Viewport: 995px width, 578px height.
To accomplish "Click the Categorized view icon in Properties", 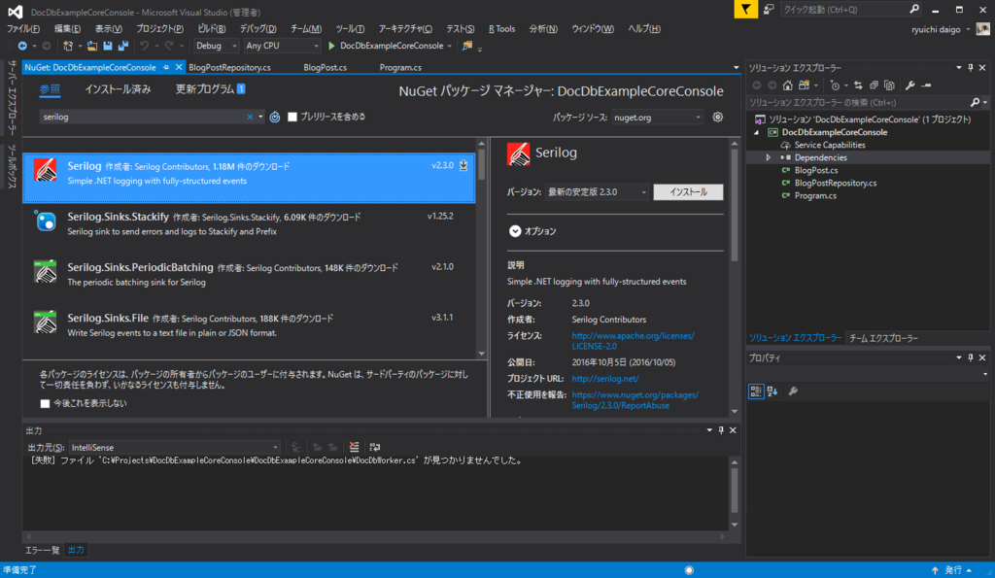I will [756, 391].
